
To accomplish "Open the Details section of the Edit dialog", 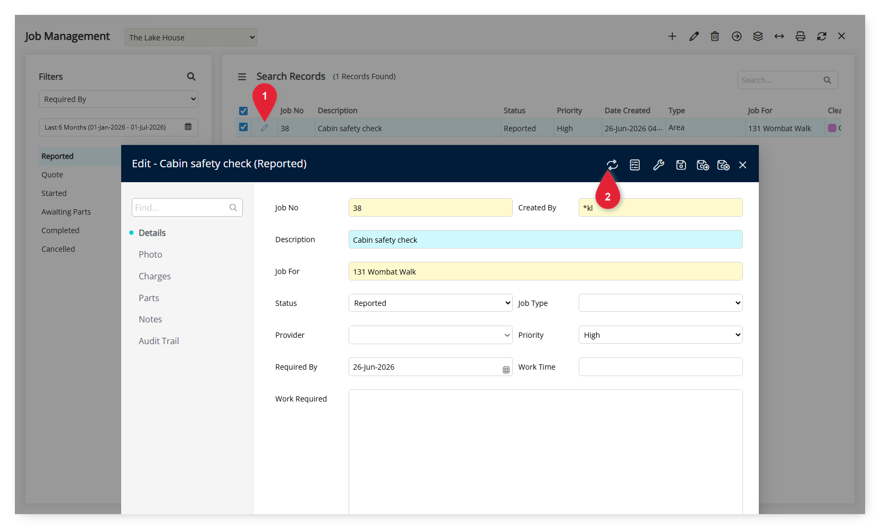I will click(x=152, y=233).
